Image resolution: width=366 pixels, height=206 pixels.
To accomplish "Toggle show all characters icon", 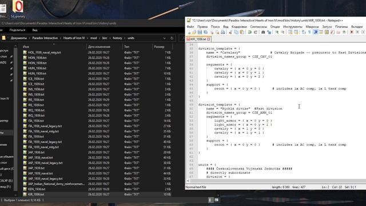I will pos(309,32).
